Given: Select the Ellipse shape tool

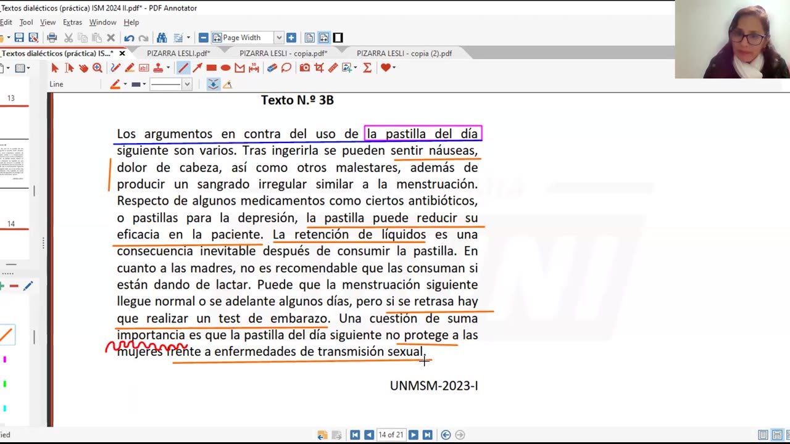Looking at the screenshot, I should pyautogui.click(x=225, y=68).
